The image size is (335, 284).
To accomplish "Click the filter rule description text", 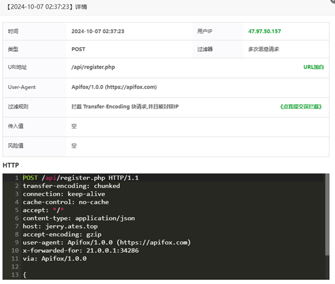I will (125, 106).
